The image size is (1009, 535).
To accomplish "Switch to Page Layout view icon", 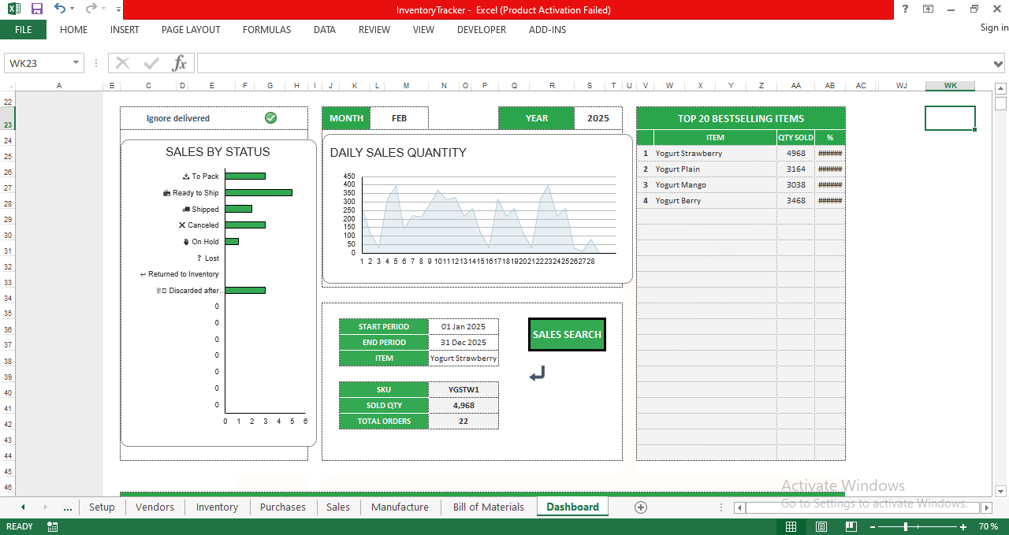I will pyautogui.click(x=821, y=526).
